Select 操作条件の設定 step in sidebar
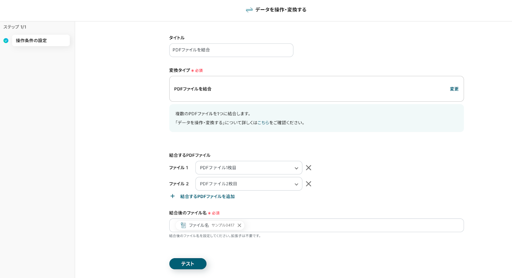Image resolution: width=512 pixels, height=278 pixels. click(41, 41)
